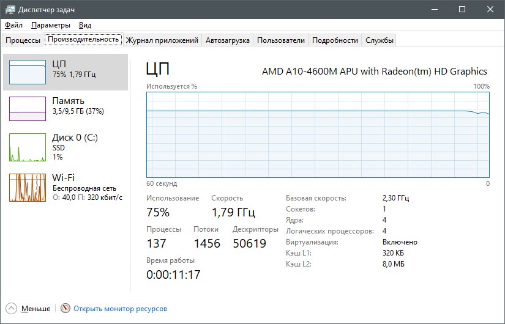Click the Включено virtualization value
Image resolution: width=505 pixels, height=324 pixels.
400,242
